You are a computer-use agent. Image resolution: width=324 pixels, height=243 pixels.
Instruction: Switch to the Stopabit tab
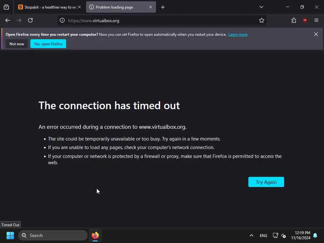pyautogui.click(x=49, y=7)
